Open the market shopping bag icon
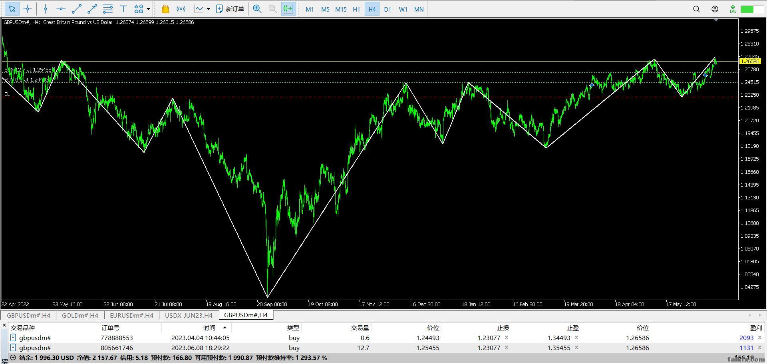Viewport: 767px width, 364px height. (x=165, y=9)
